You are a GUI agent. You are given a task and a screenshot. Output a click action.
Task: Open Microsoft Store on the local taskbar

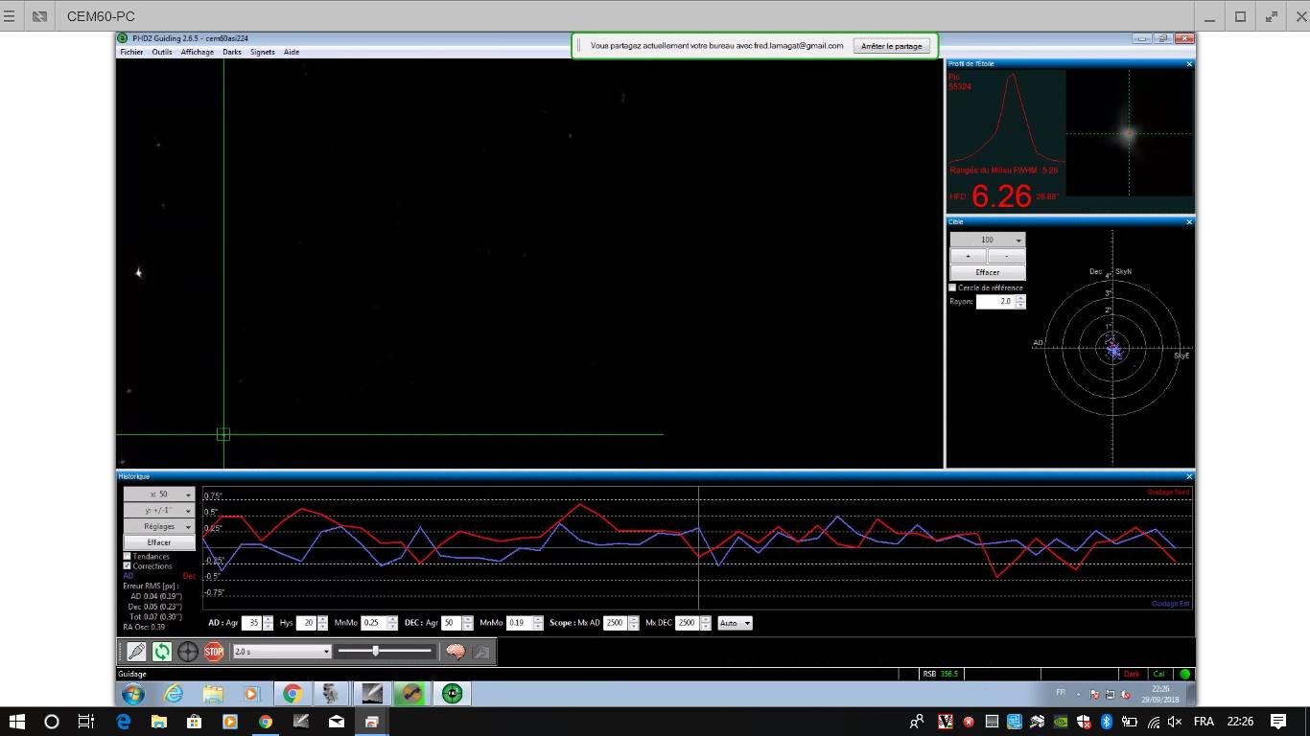click(194, 722)
